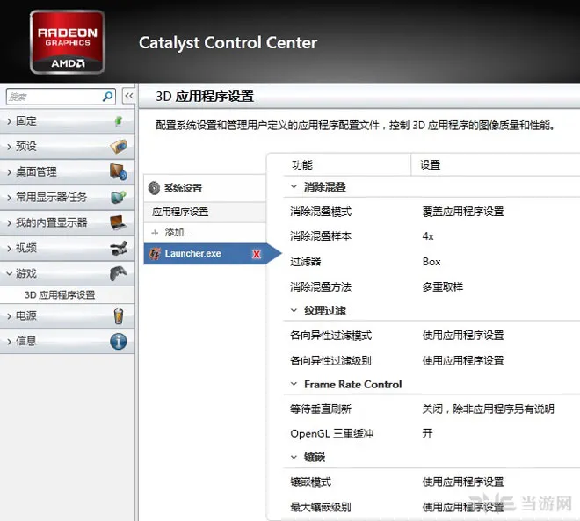
Task: Click the search magnifier icon
Action: (x=107, y=97)
